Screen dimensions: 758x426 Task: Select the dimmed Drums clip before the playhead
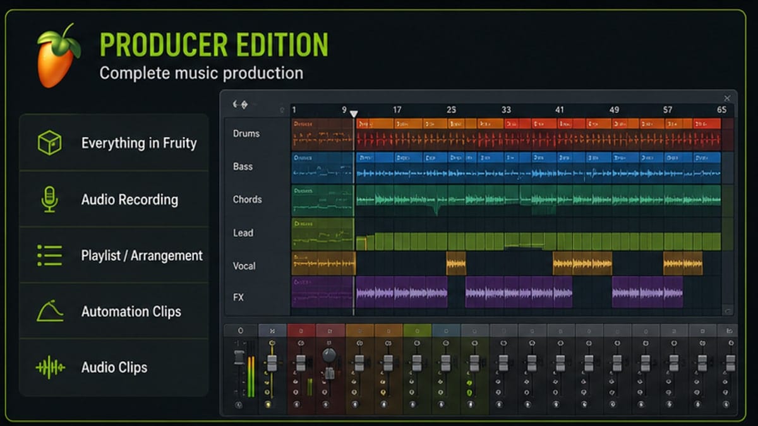[322, 134]
